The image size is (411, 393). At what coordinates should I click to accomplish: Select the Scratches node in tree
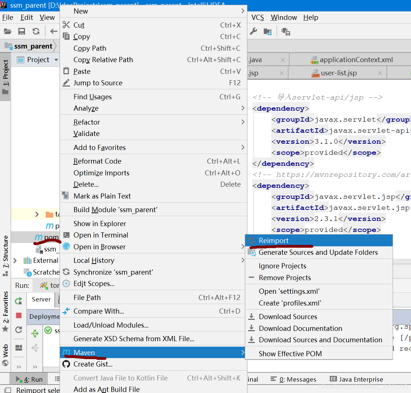click(x=42, y=272)
